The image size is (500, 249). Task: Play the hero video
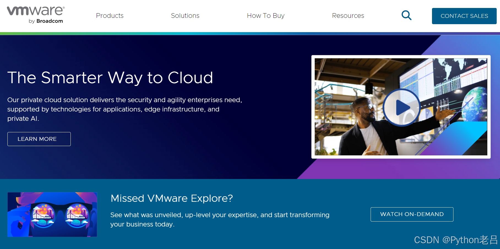click(402, 107)
